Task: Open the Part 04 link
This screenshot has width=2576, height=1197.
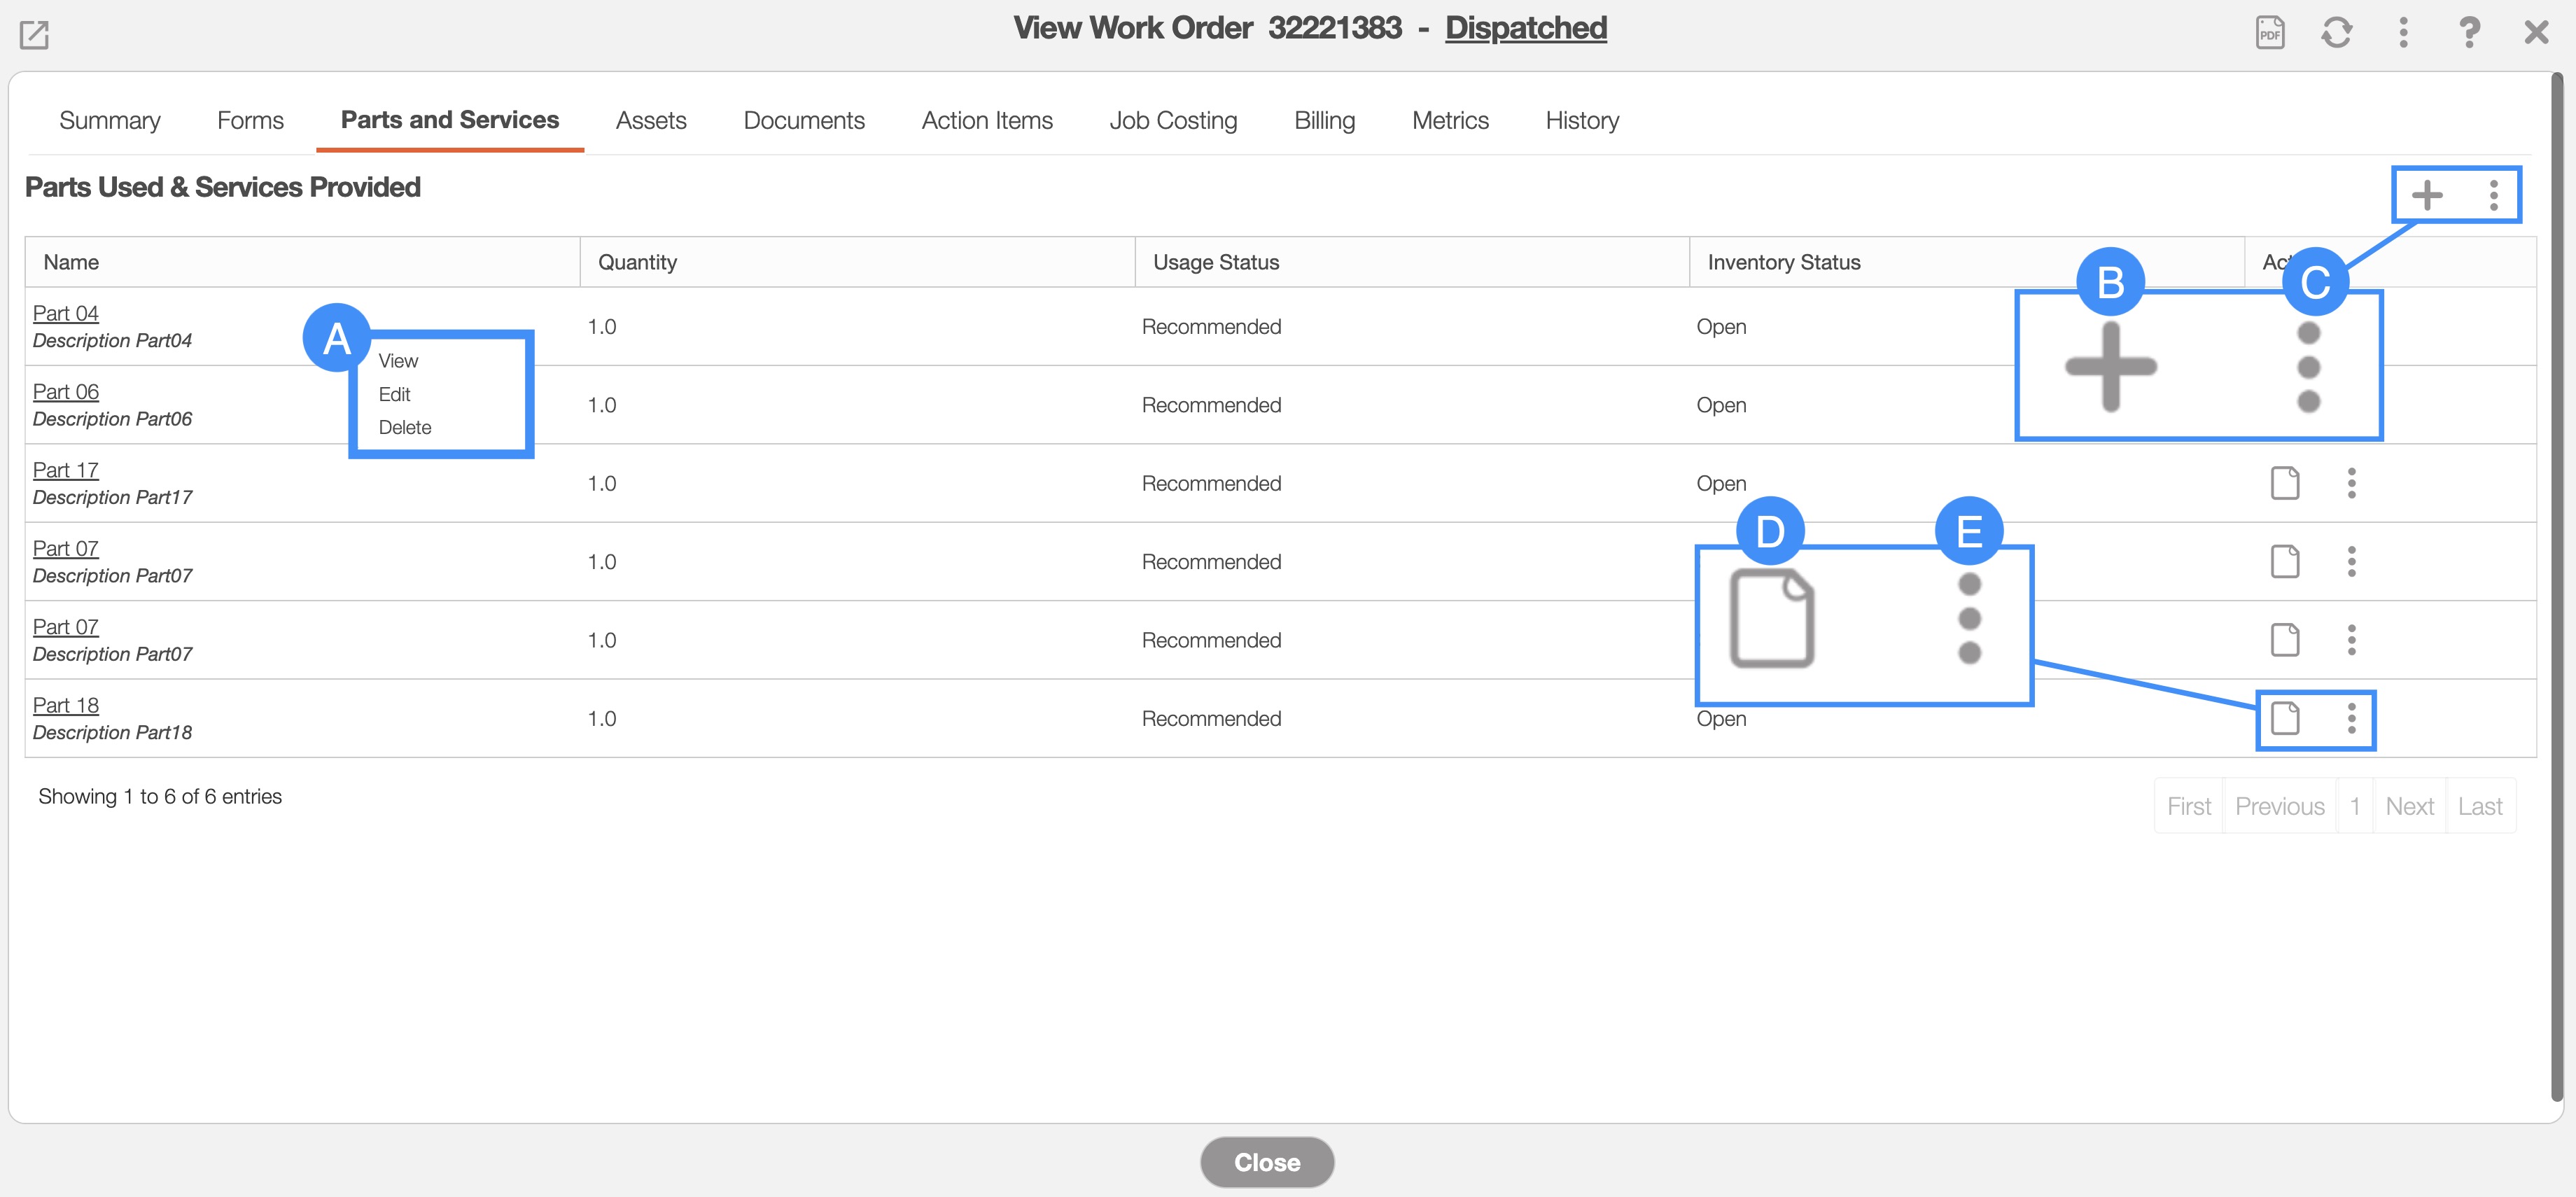Action: coord(66,313)
